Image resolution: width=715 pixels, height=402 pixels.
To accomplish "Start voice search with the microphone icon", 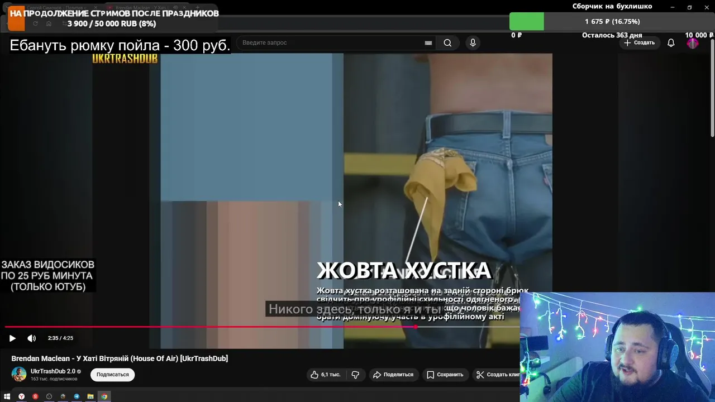I will [473, 43].
